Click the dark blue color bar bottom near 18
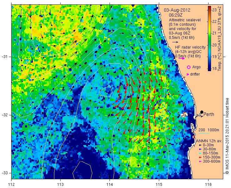This screenshot has height=188, width=231. point(209,69)
